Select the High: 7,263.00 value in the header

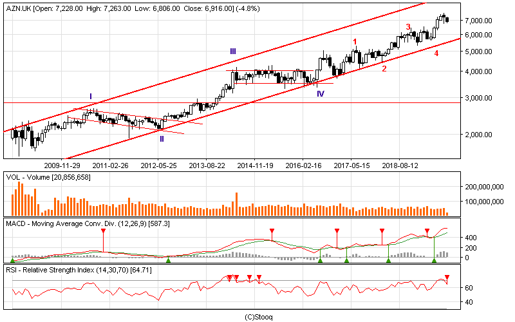[109, 8]
